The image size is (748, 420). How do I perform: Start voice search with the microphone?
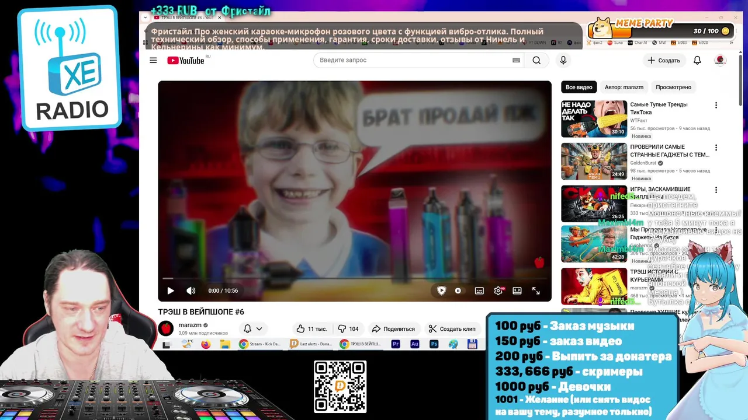pos(563,60)
